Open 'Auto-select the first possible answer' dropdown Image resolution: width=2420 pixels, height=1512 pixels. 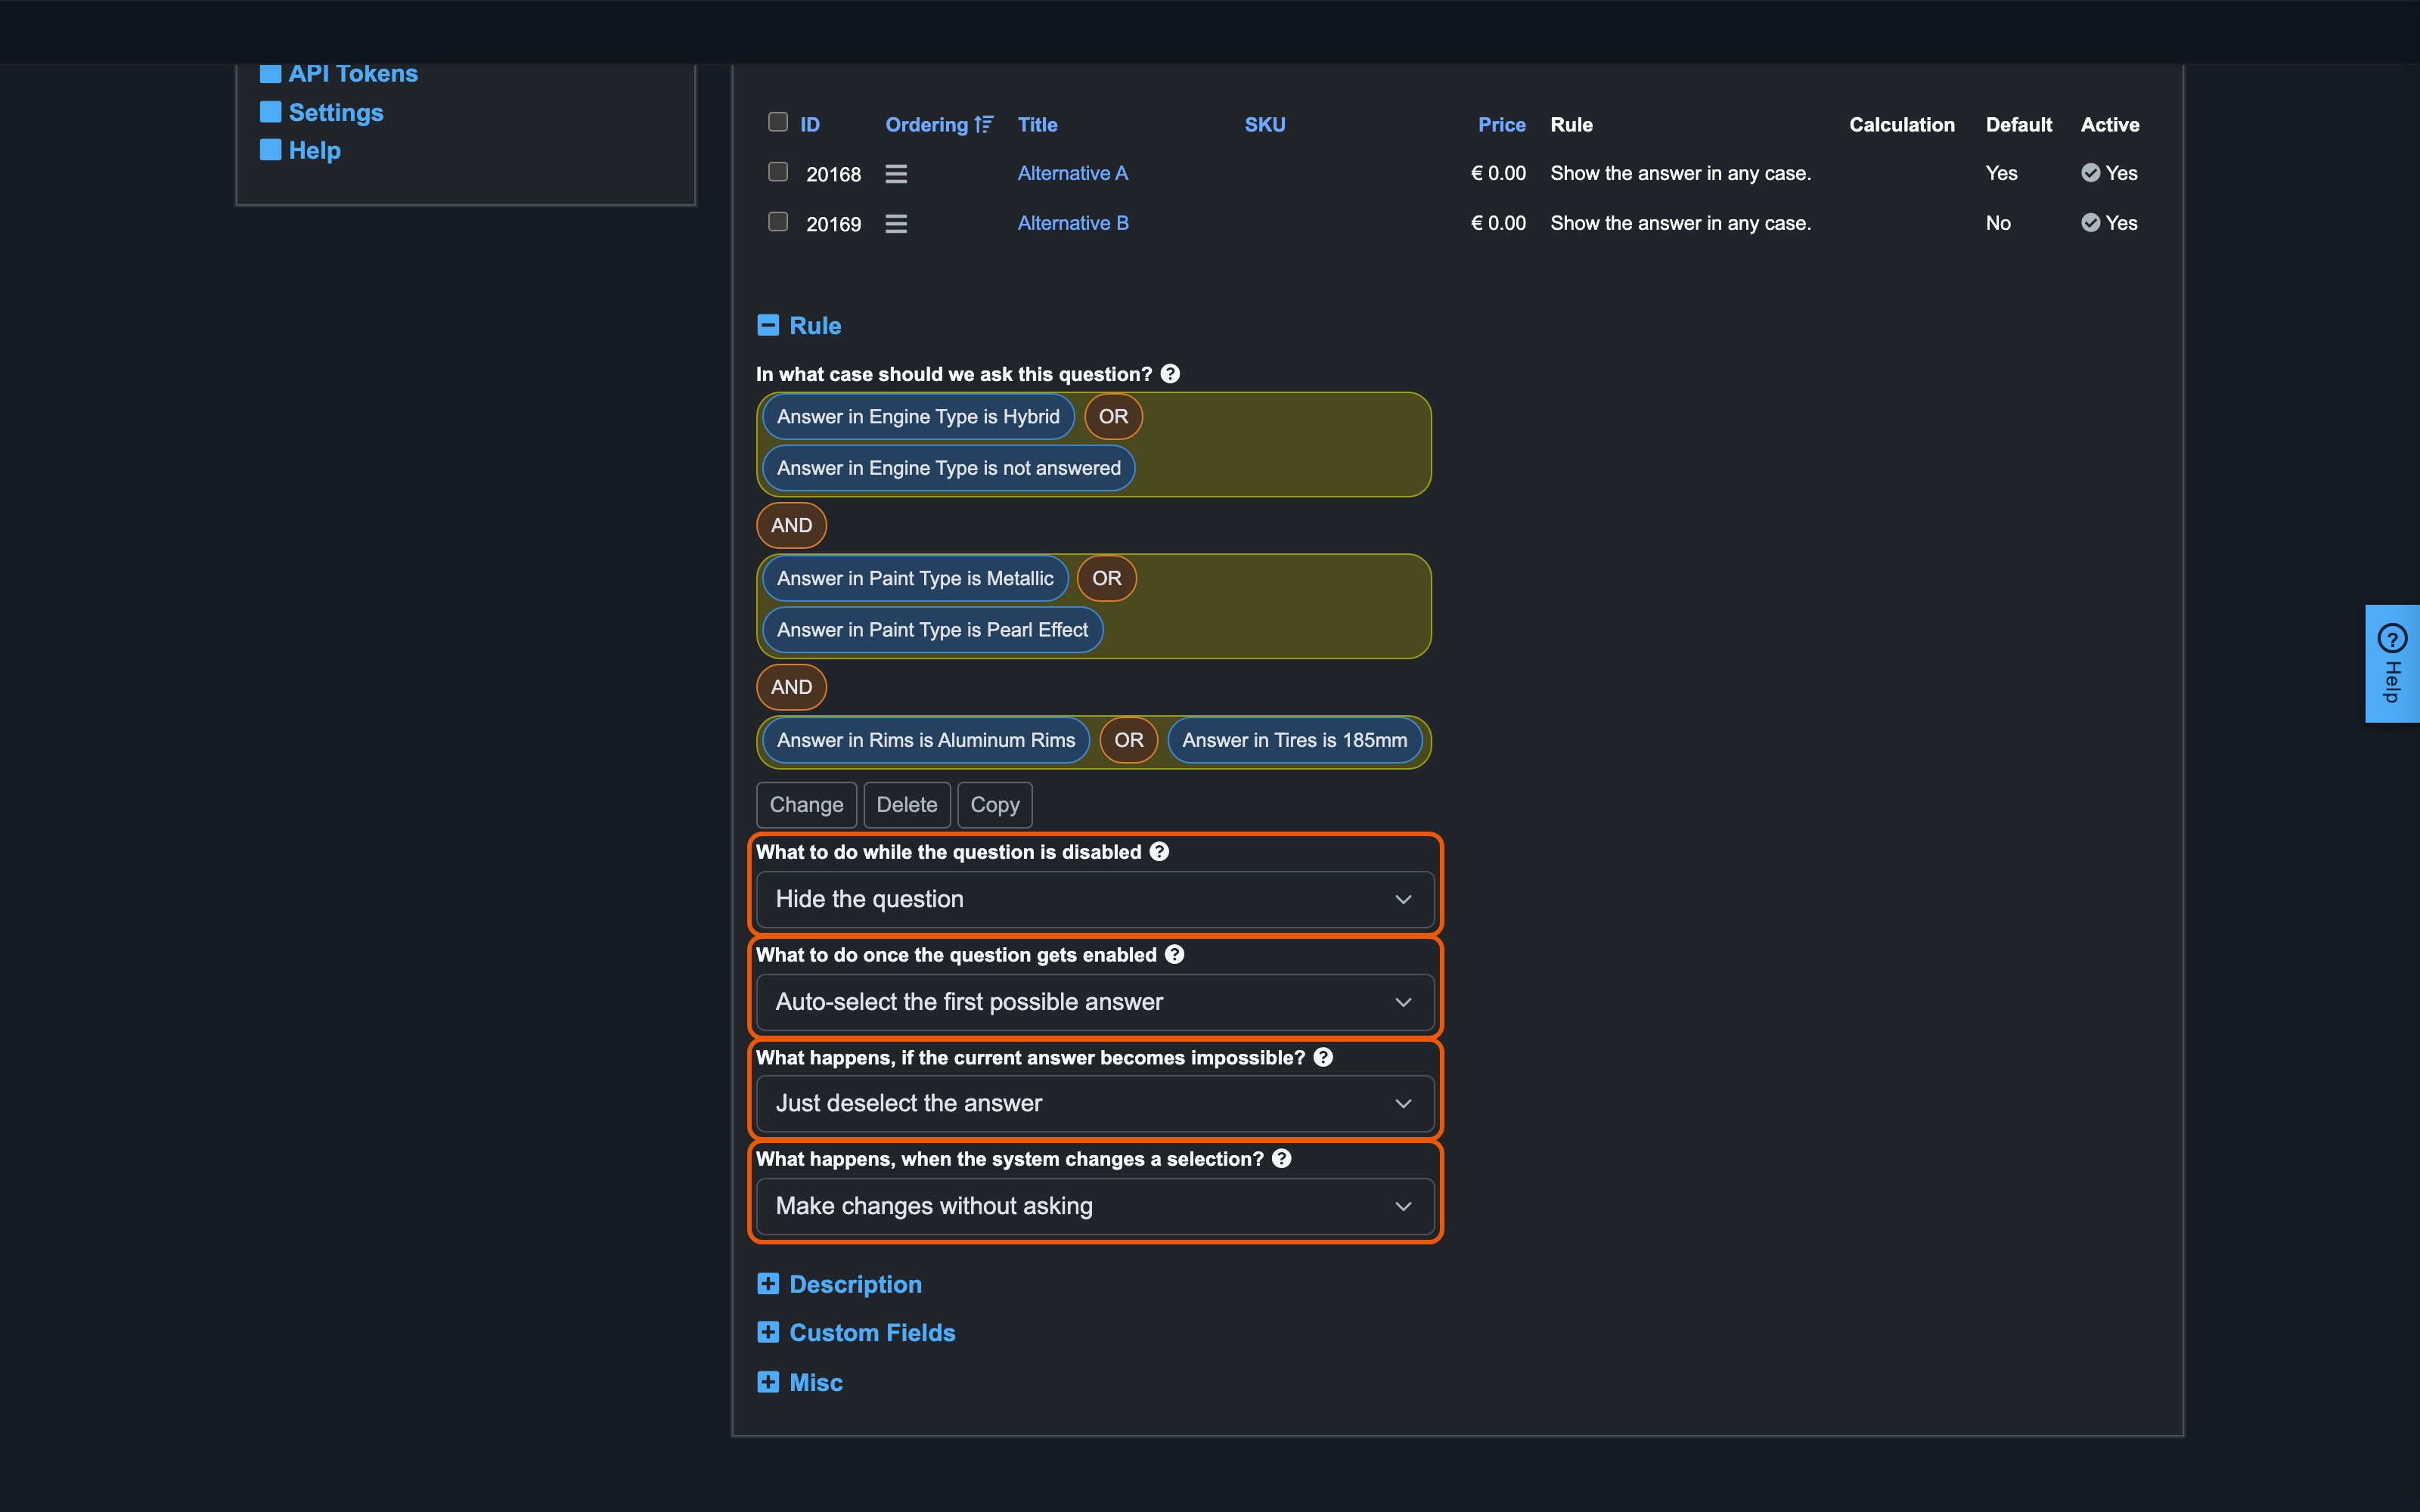click(x=1095, y=1002)
